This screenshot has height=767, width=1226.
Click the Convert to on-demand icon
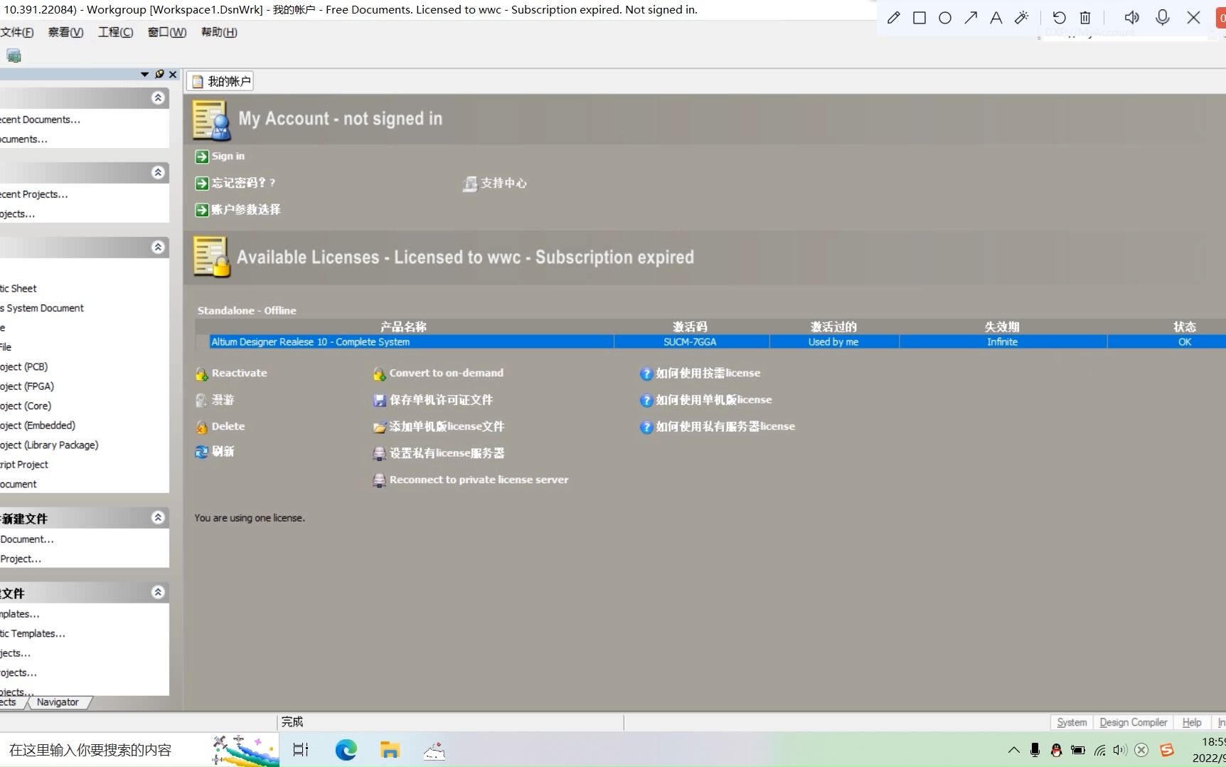pos(380,374)
